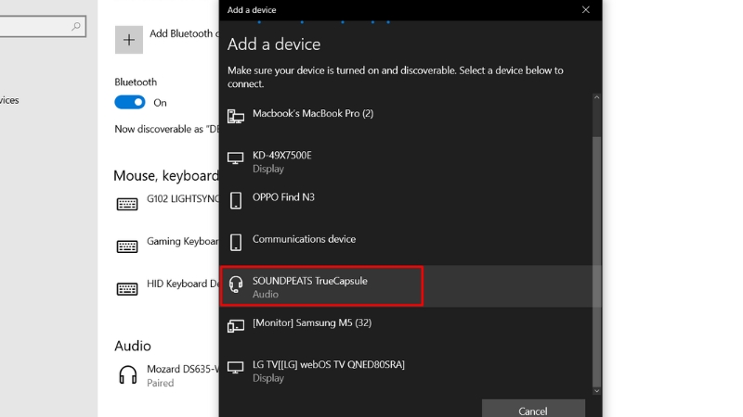Cancel adding a device
Screen dimensions: 743x417
pos(533,410)
